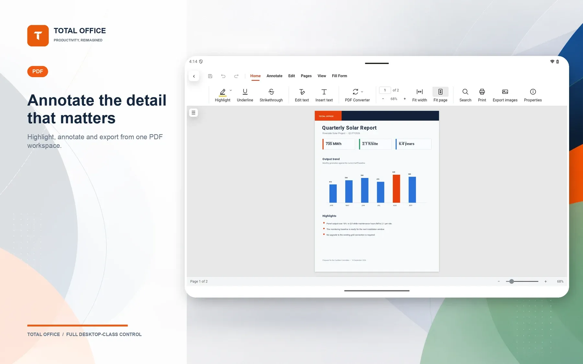Open Search in the document
Image resolution: width=583 pixels, height=364 pixels.
(465, 95)
